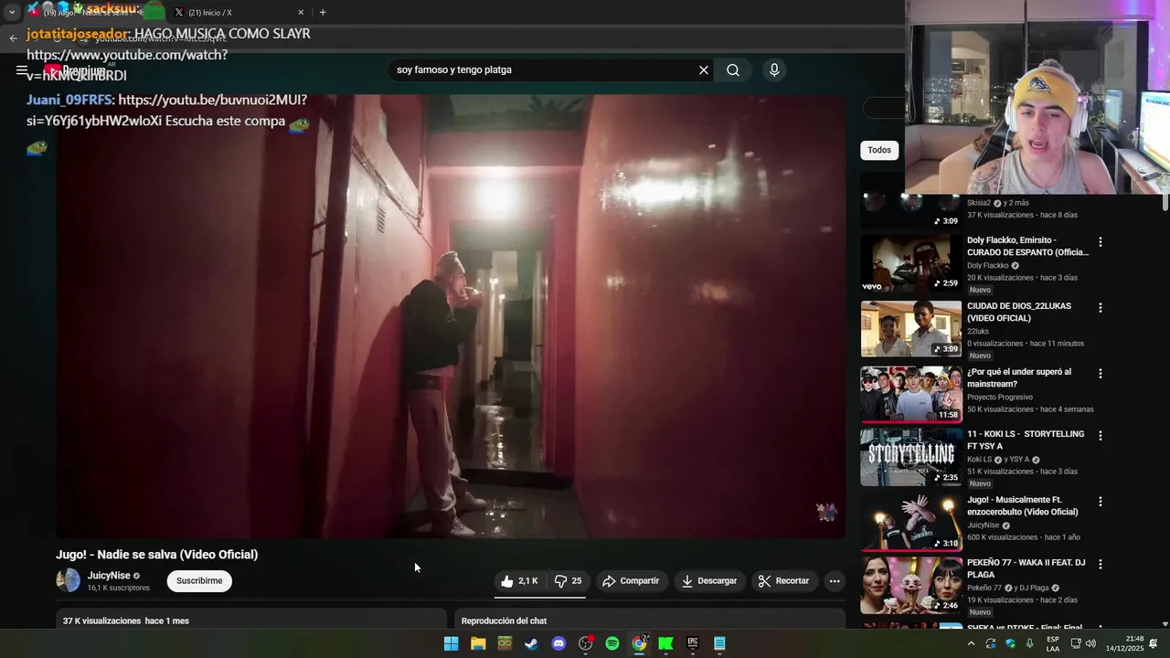Open a new browser tab
This screenshot has width=1170, height=658.
[323, 13]
